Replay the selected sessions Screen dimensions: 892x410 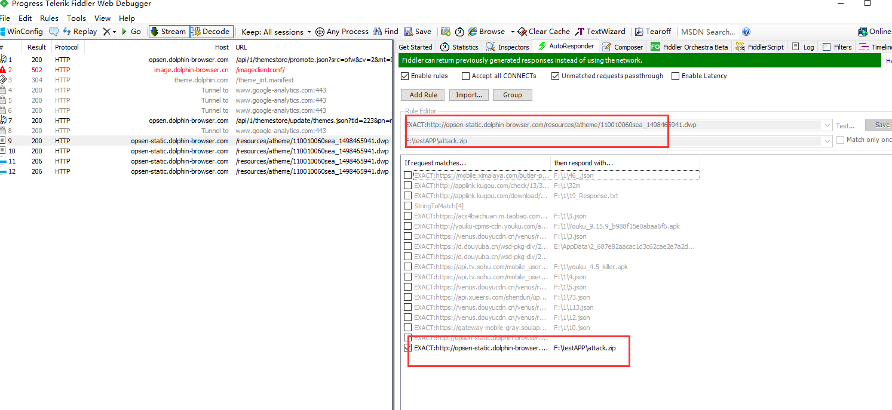click(x=79, y=32)
